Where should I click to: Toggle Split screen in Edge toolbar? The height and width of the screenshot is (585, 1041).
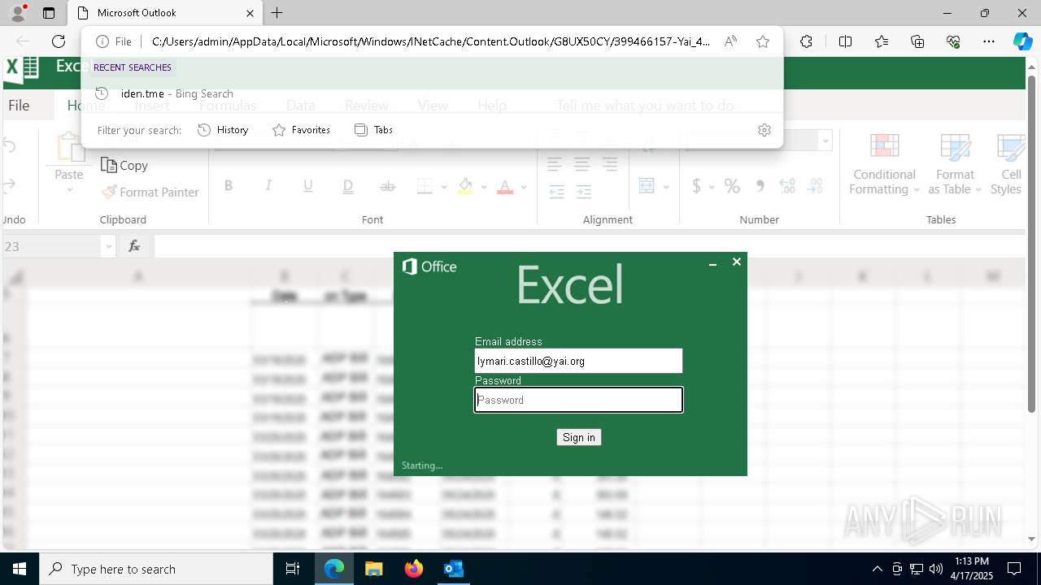tap(845, 41)
